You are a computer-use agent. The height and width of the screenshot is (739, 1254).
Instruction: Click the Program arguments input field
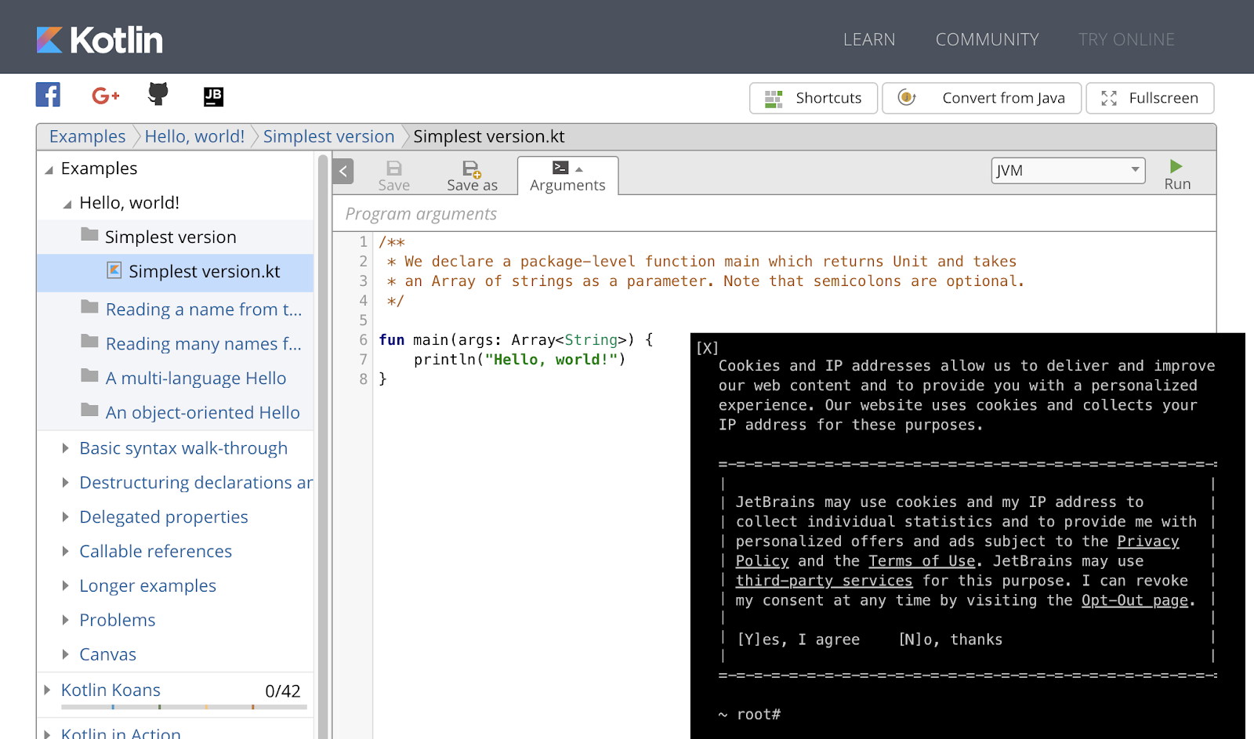773,214
